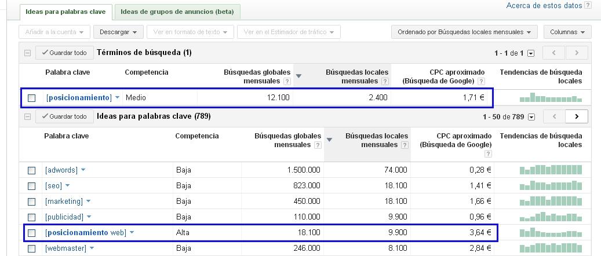This screenshot has width=601, height=256.
Task: Click the 3,64 € CPC value
Action: tap(480, 233)
